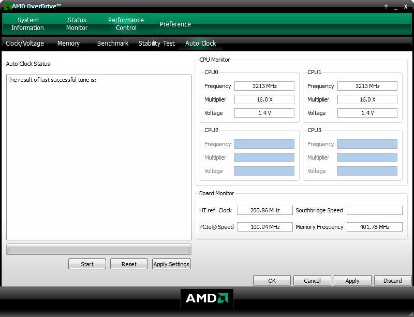Viewport: 414px width, 317px height.
Task: Click the AMD OverDrive title bar icon
Action: pos(7,6)
